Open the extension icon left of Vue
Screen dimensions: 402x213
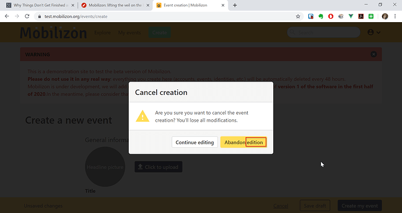click(341, 16)
